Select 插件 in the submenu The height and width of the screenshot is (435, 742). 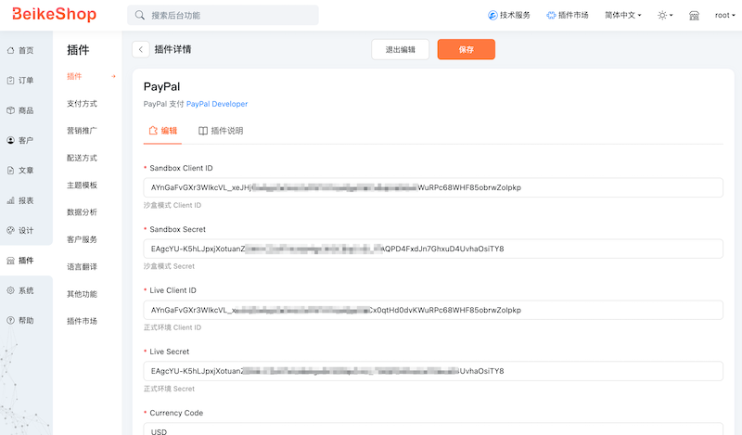[x=74, y=76]
